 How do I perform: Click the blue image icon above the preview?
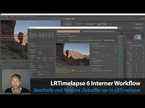(x=7, y=19)
